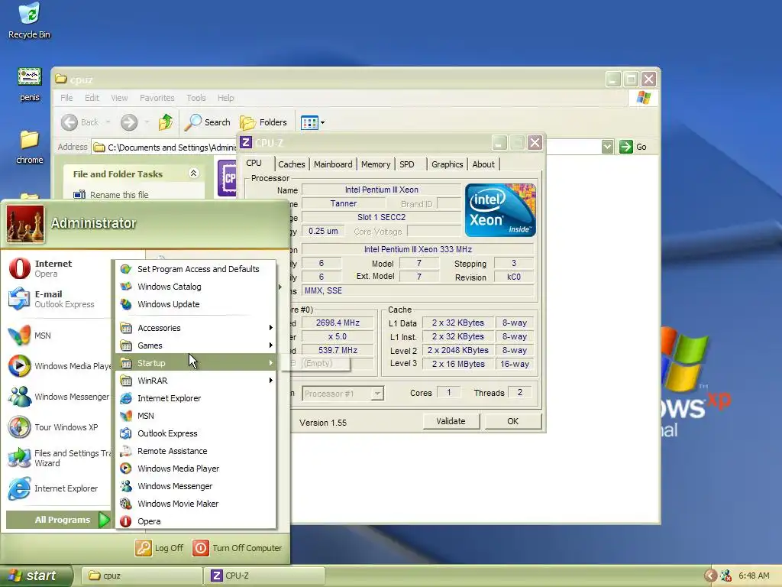The width and height of the screenshot is (782, 587).
Task: Switch to the SPD tab
Action: [x=407, y=164]
